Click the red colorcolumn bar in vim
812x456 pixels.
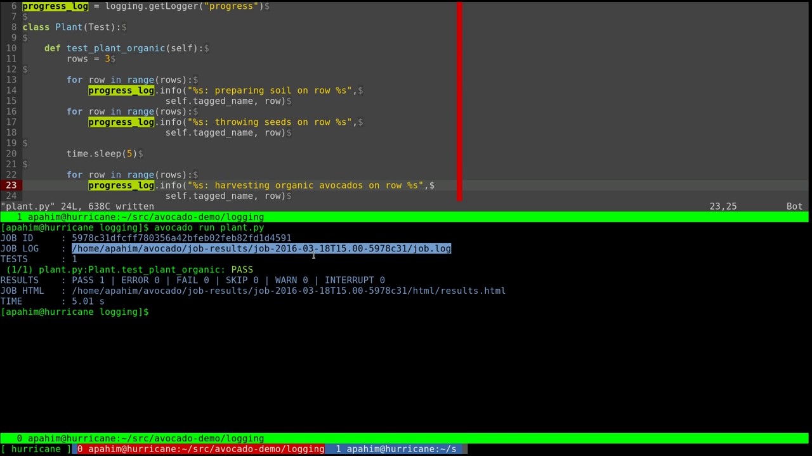click(x=459, y=101)
